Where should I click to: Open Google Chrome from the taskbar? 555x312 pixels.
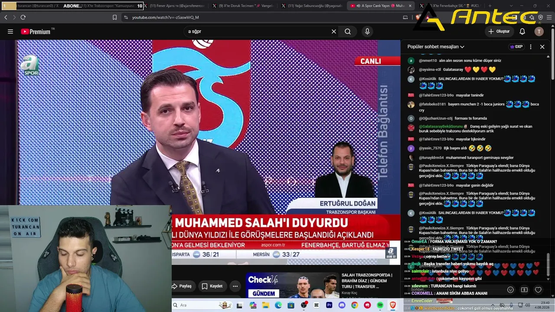click(x=355, y=305)
